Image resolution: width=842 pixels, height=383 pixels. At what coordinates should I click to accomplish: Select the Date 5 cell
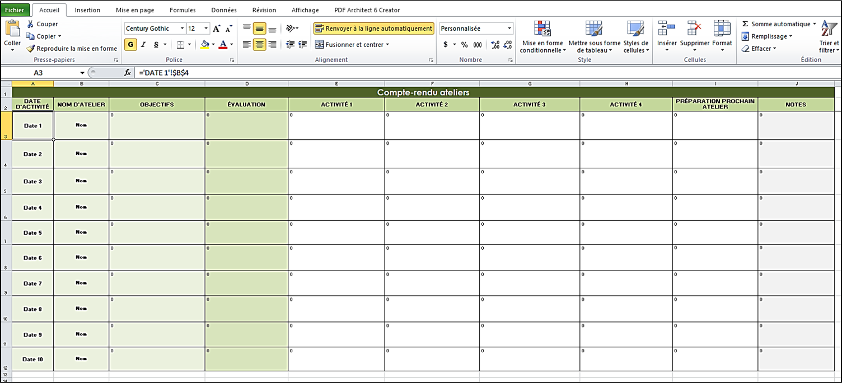tap(32, 233)
